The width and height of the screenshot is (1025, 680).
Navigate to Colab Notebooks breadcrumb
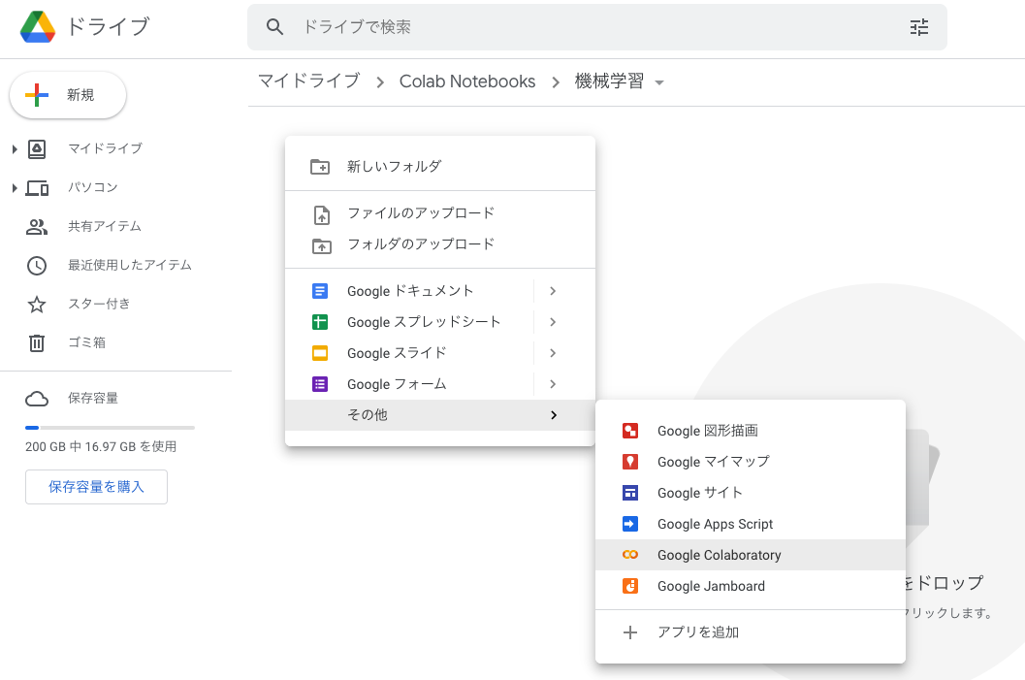(467, 81)
